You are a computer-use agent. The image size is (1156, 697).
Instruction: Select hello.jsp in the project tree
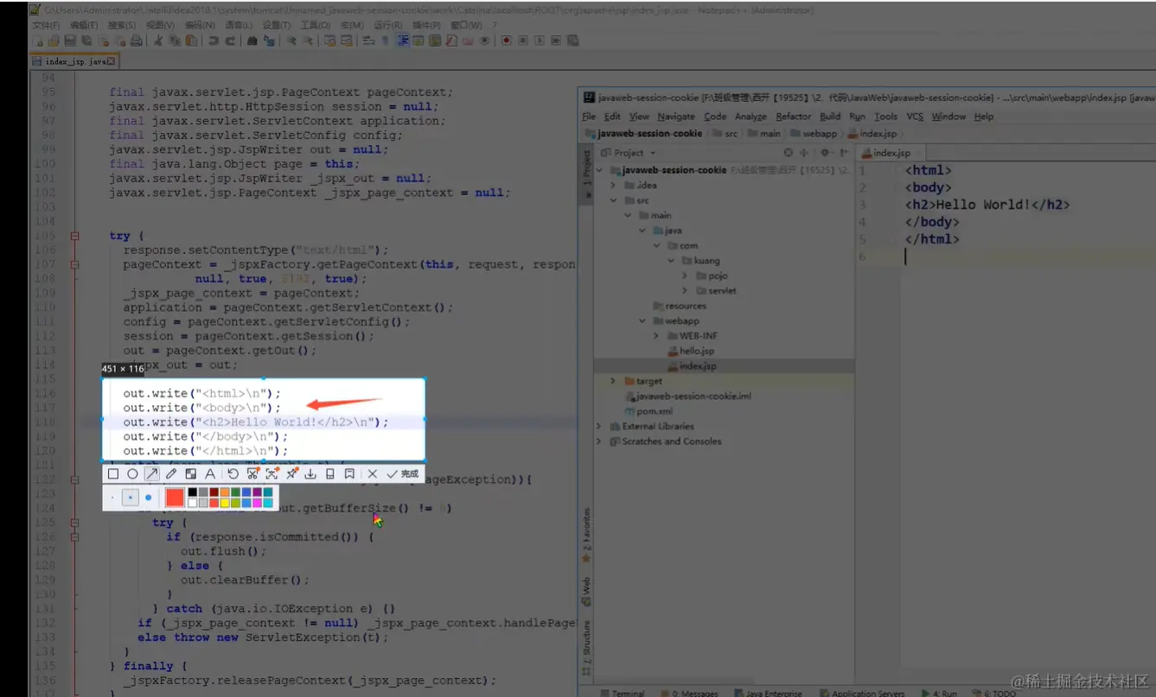coord(691,351)
